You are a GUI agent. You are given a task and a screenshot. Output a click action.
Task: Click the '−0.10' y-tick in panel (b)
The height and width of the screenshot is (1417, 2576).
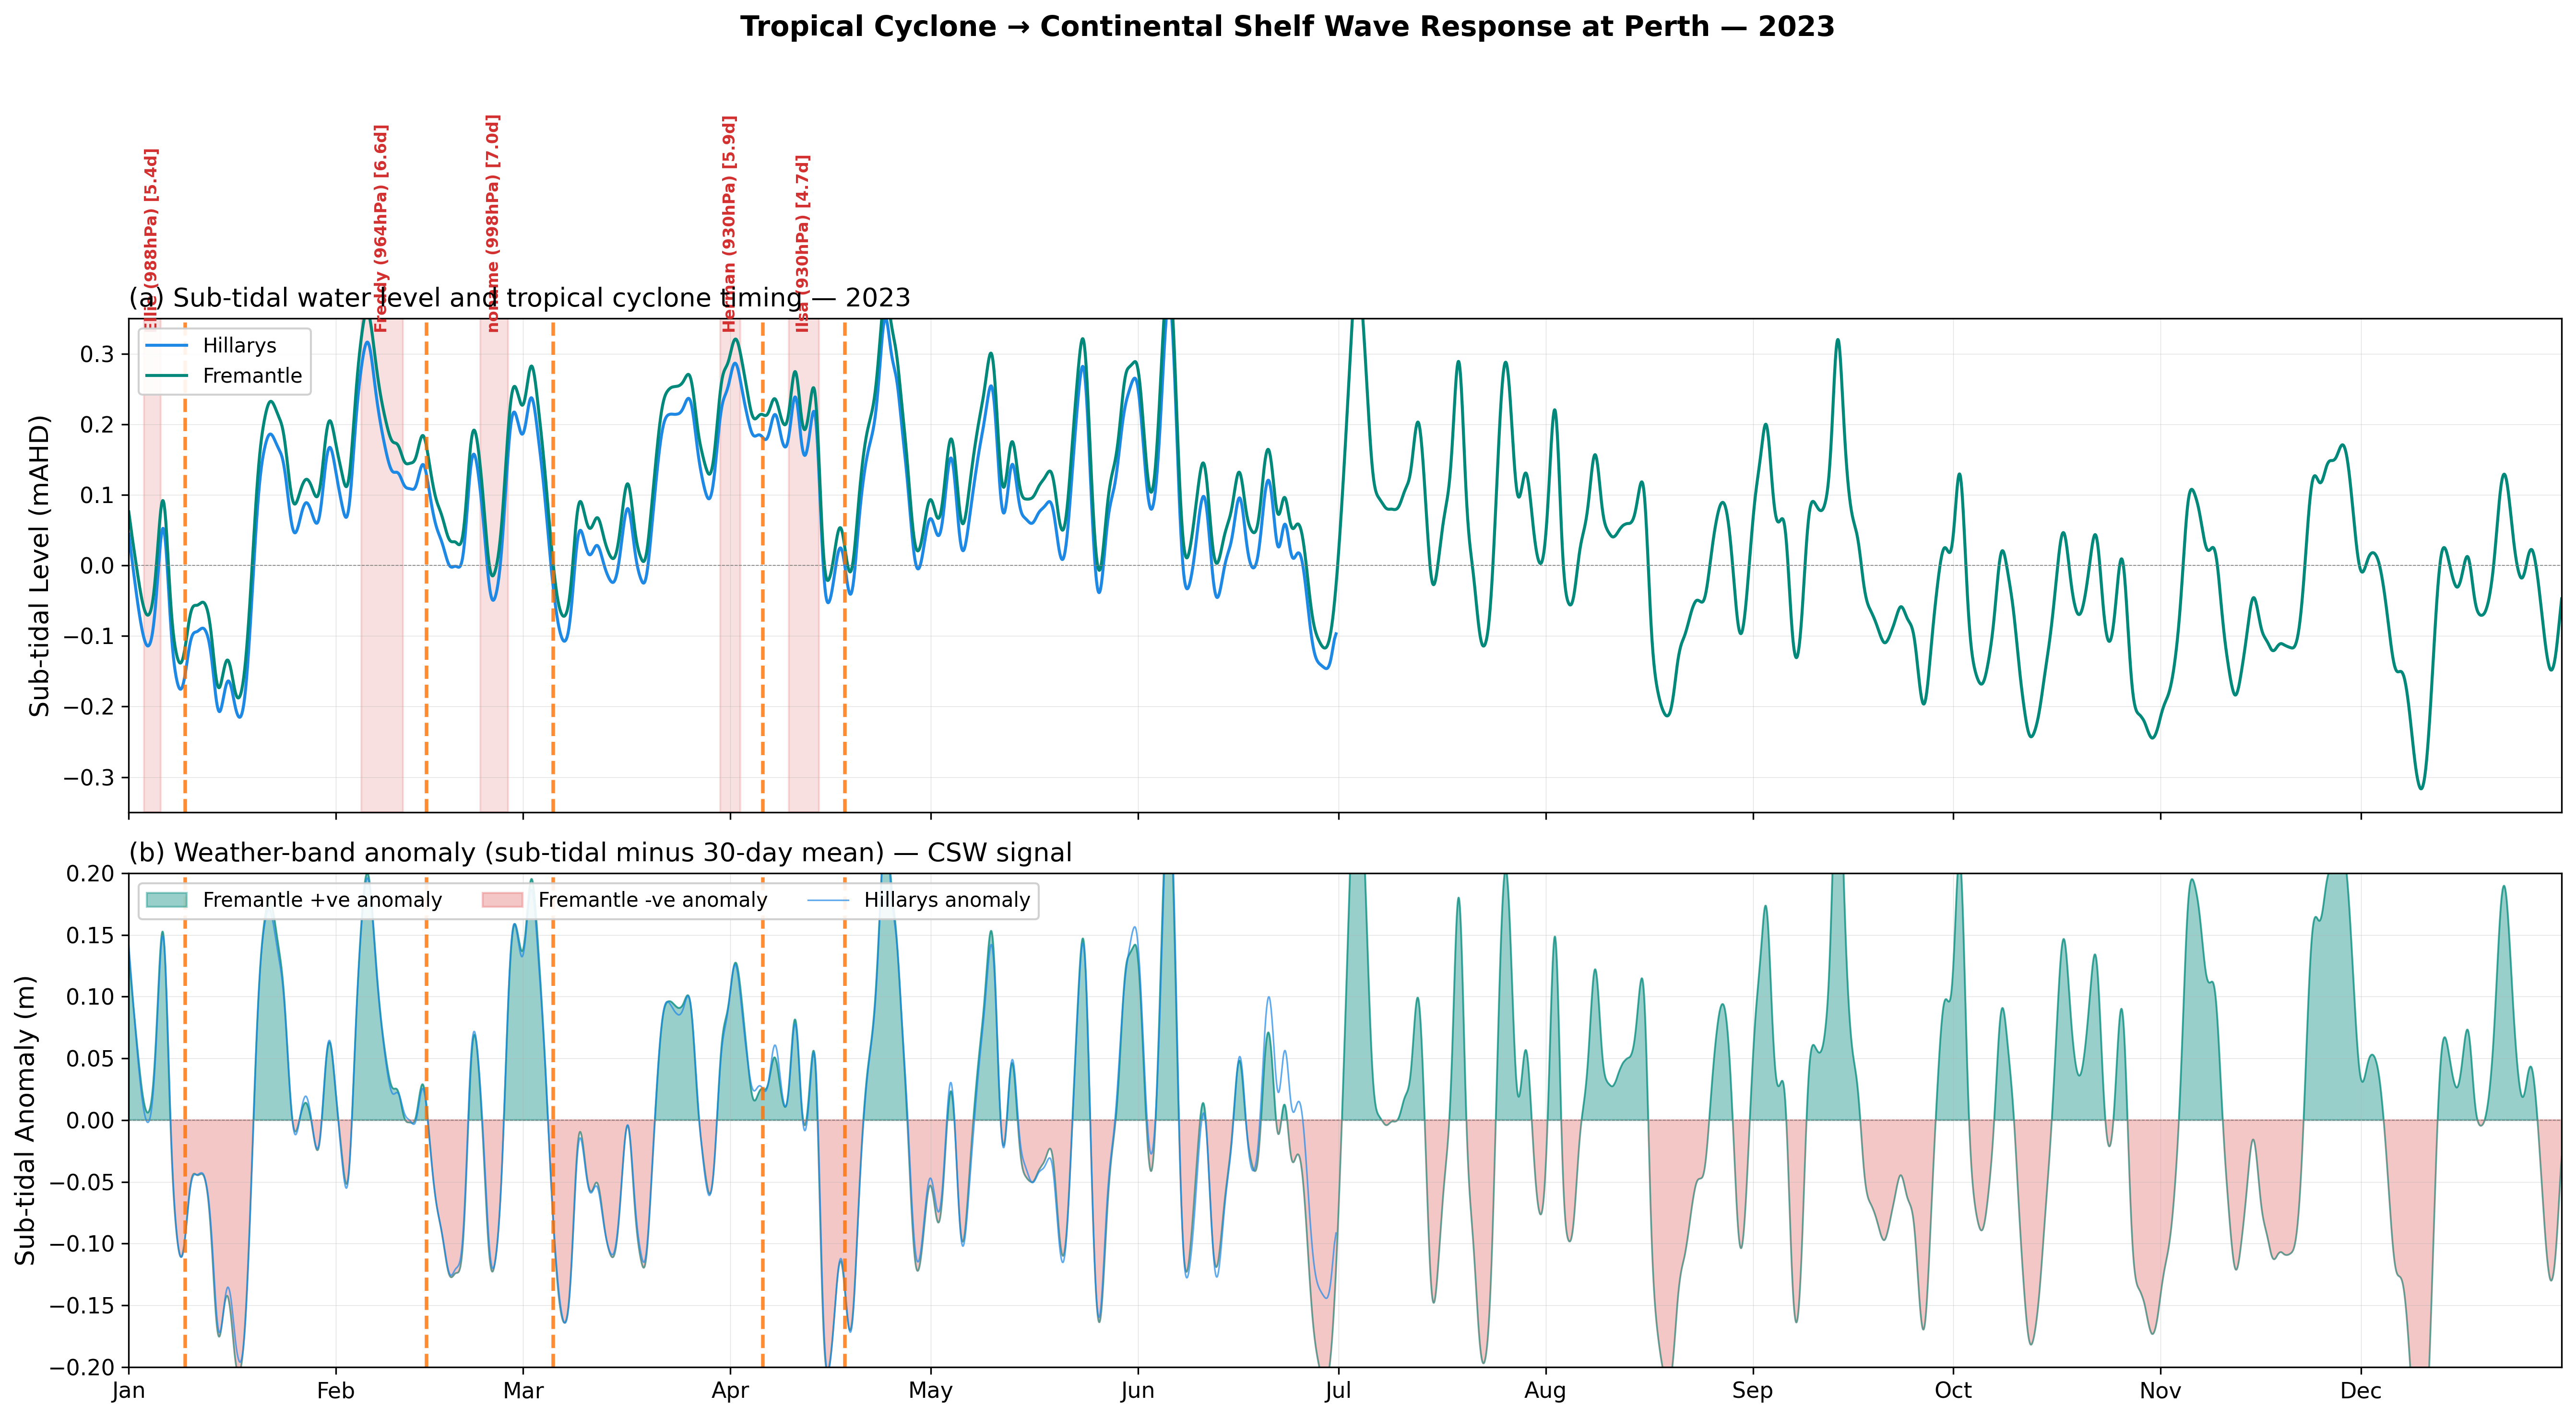tap(82, 1244)
